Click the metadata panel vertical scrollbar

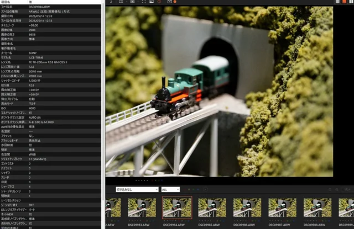pyautogui.click(x=103, y=114)
